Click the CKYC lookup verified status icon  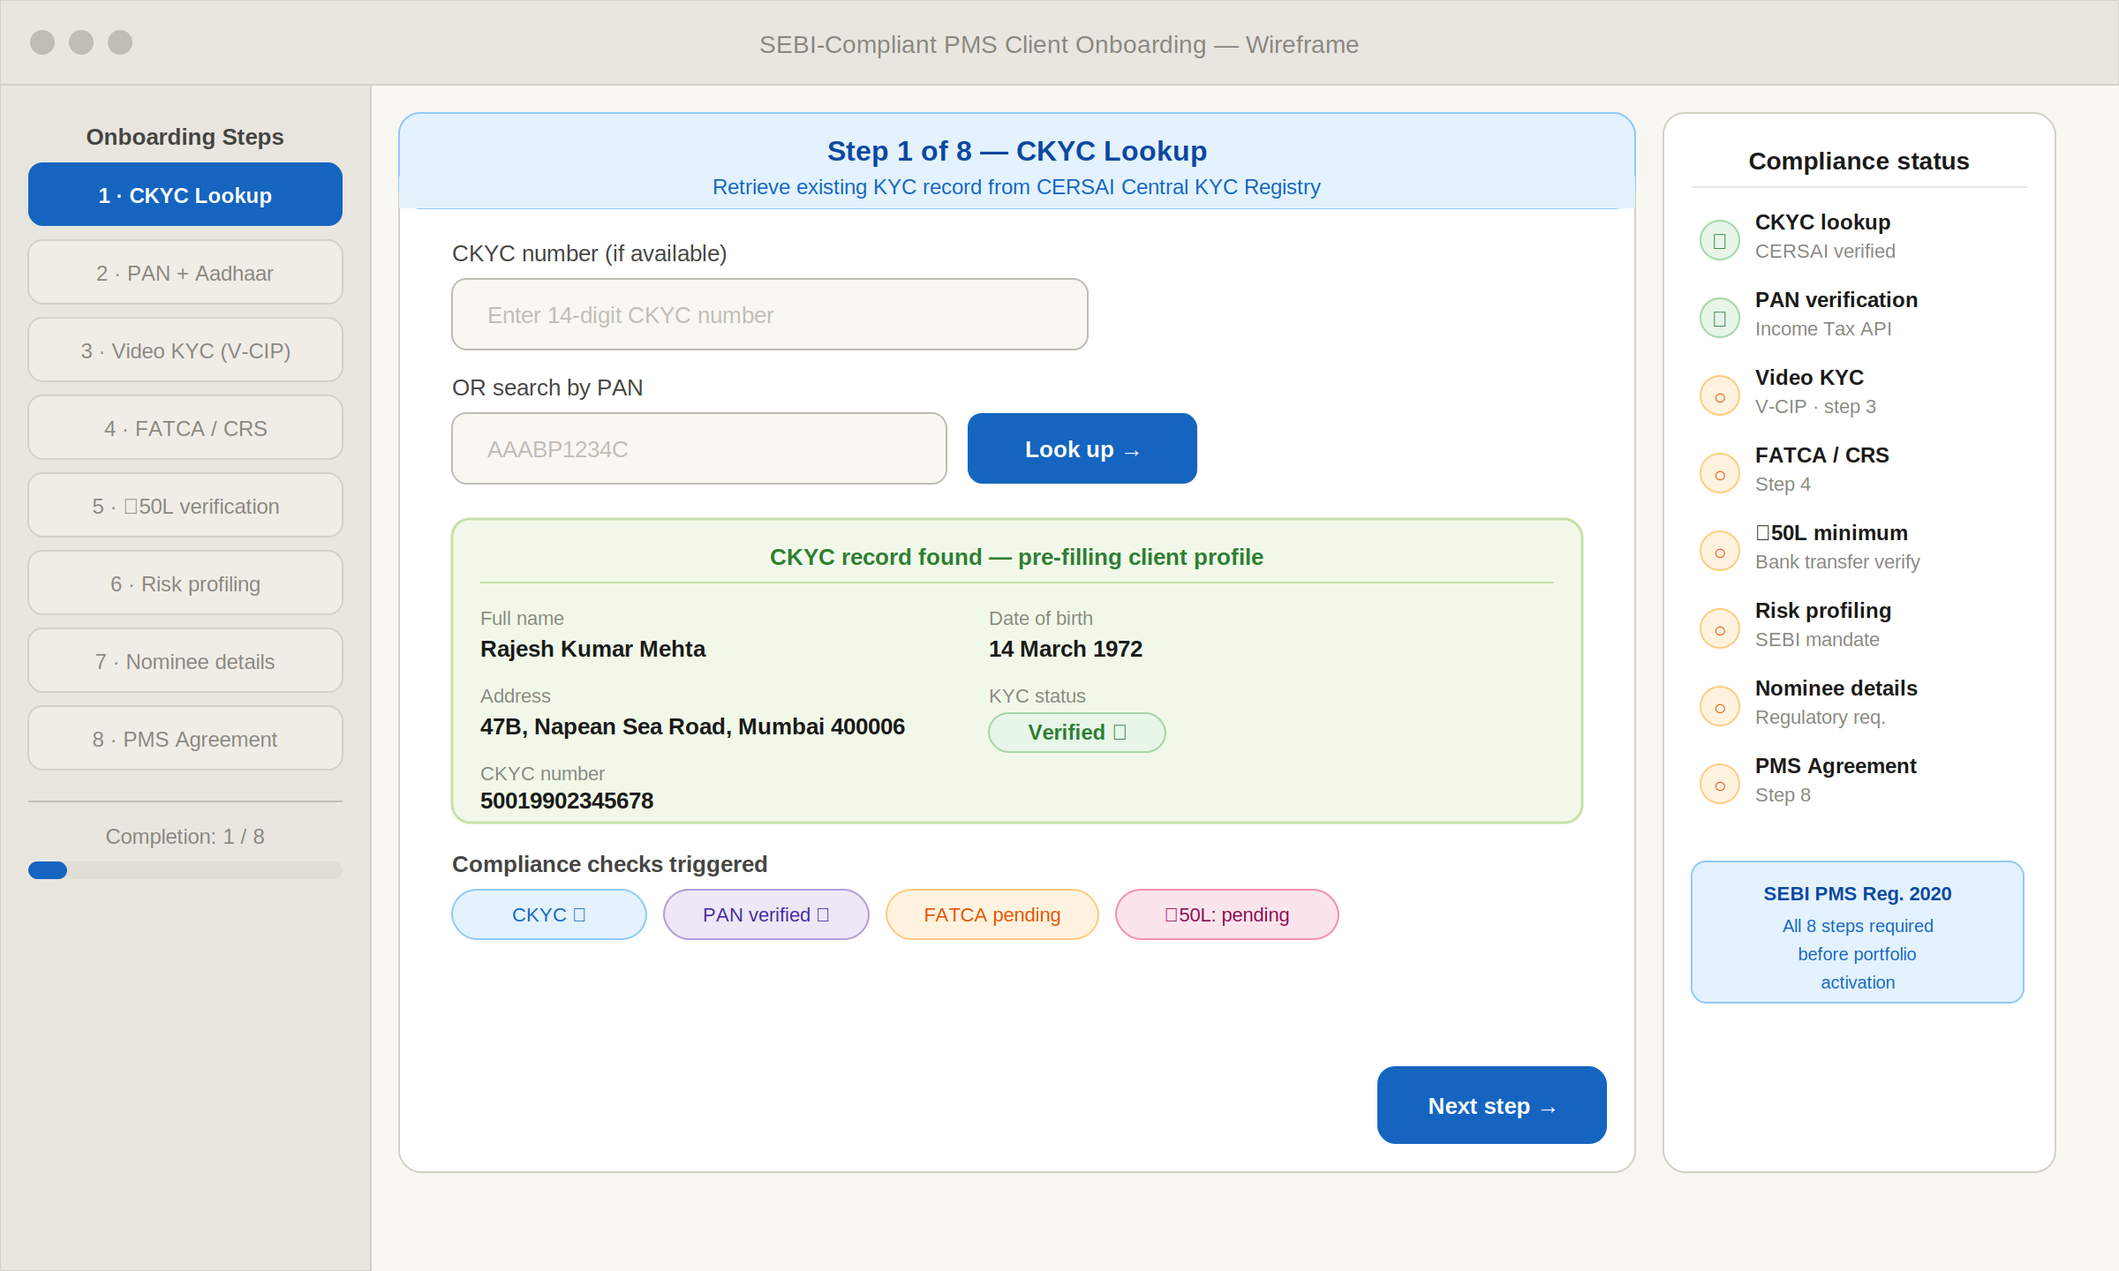(1719, 240)
